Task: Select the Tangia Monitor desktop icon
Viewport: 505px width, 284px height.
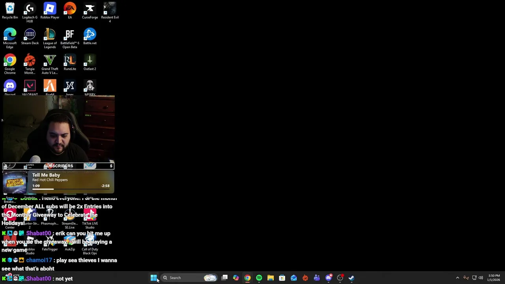Action: (30, 64)
